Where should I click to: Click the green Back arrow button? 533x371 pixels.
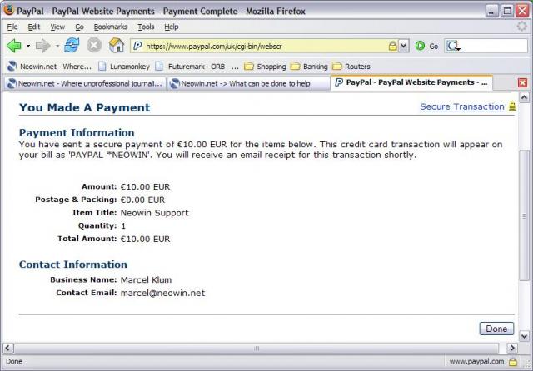pos(14,46)
